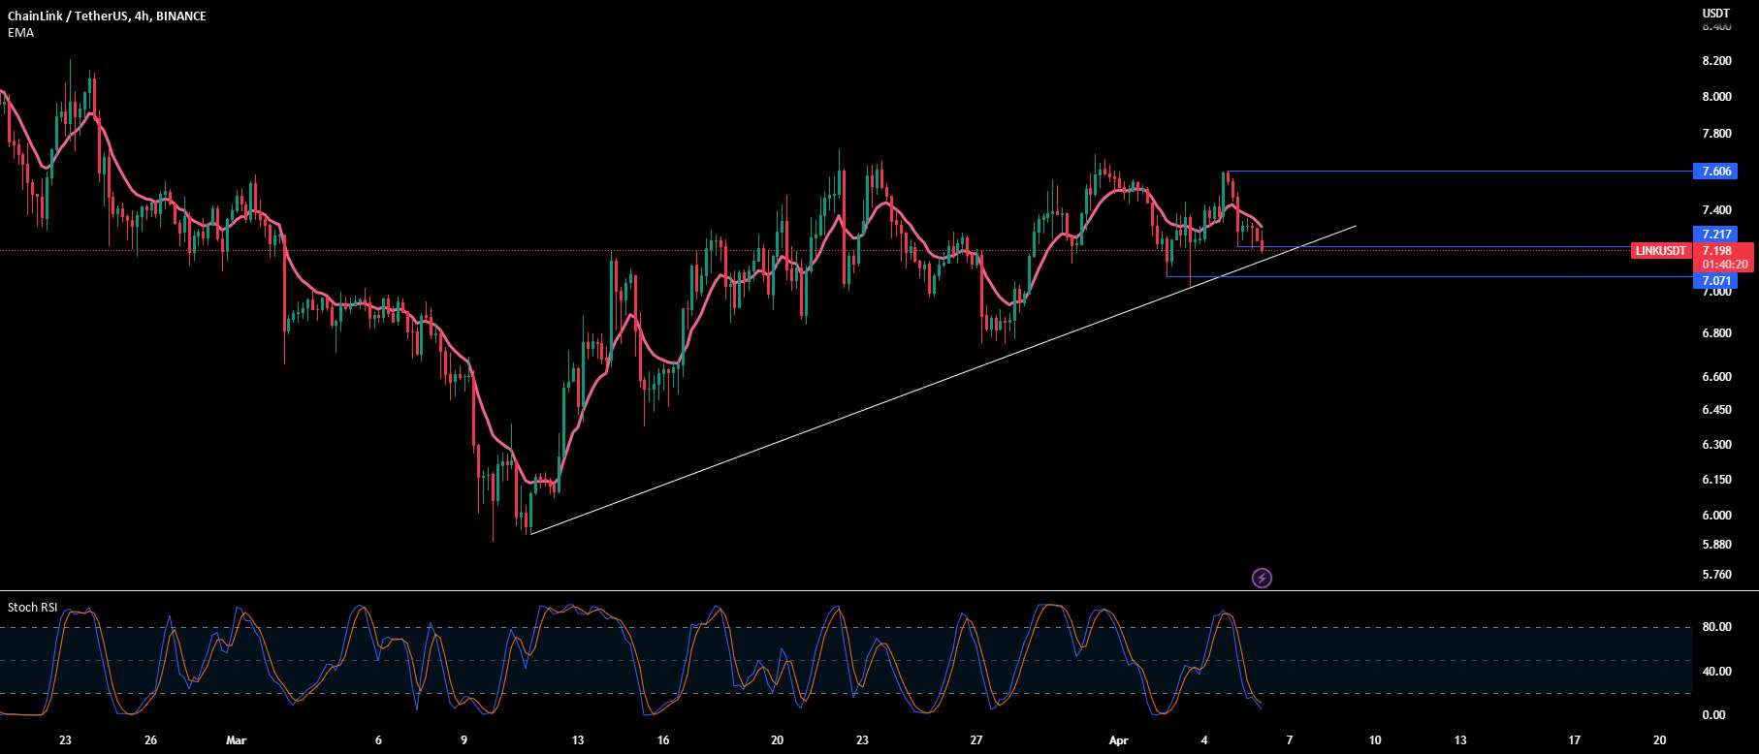Click the 5.760 price axis value
This screenshot has height=754, width=1759.
tap(1716, 575)
